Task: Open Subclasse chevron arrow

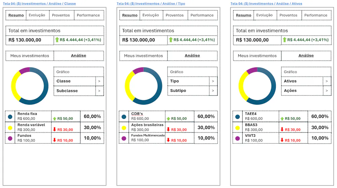Action: [99, 91]
